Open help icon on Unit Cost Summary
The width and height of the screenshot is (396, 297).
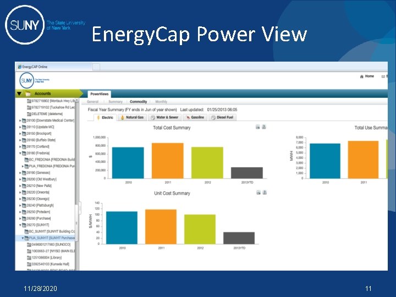265,193
